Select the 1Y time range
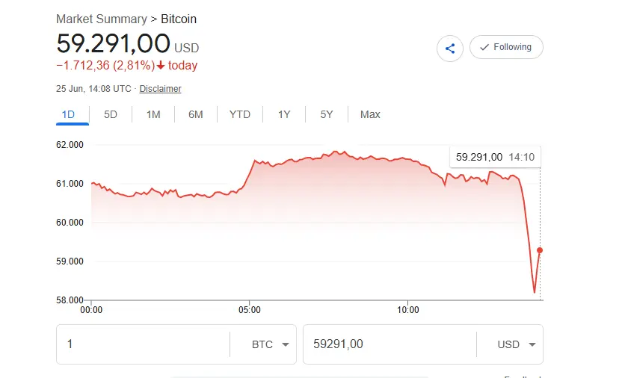 click(x=284, y=115)
